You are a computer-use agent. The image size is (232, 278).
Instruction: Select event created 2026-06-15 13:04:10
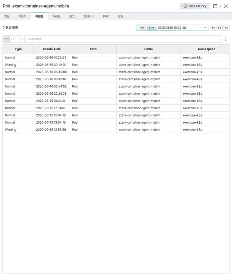116,122
